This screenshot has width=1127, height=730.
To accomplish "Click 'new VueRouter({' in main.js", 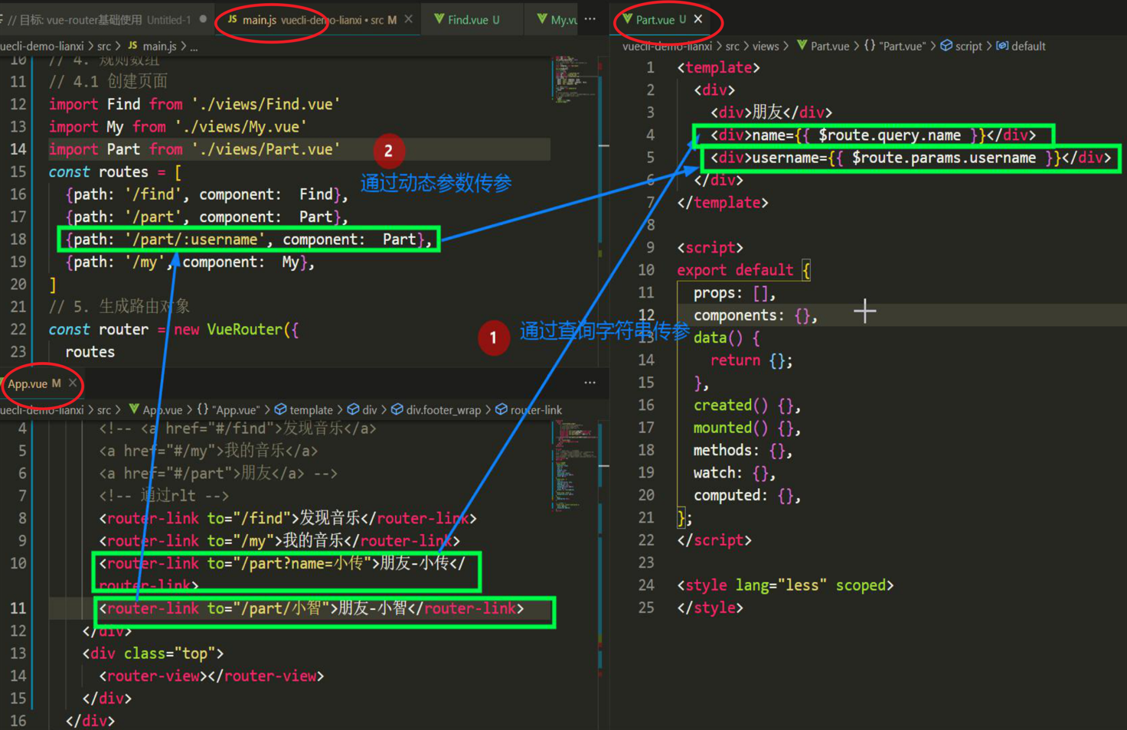I will pos(236,330).
